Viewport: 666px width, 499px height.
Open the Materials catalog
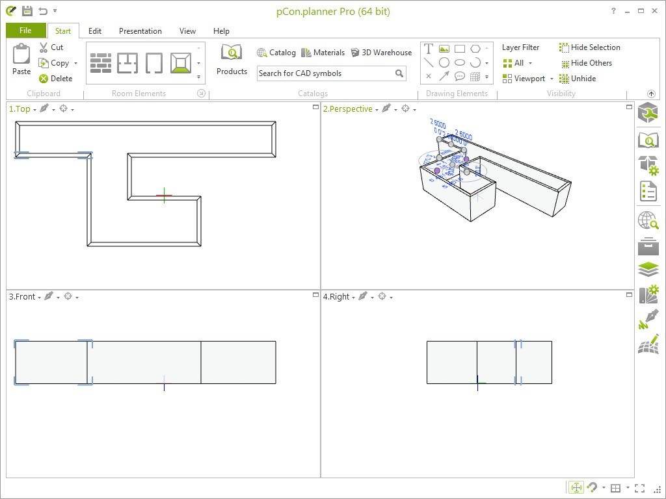(323, 53)
